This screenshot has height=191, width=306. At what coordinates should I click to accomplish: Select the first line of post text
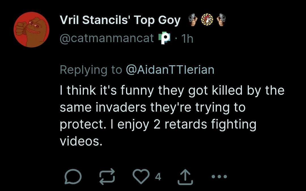click(172, 91)
